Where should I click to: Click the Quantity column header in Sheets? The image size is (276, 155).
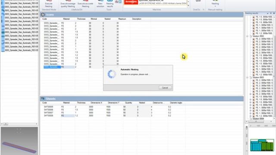click(129, 102)
